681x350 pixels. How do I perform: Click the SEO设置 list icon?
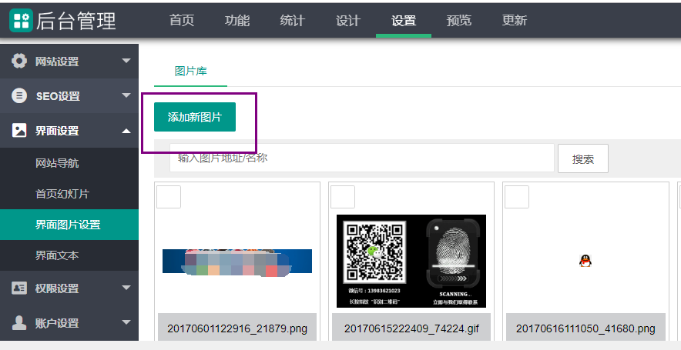pos(19,96)
